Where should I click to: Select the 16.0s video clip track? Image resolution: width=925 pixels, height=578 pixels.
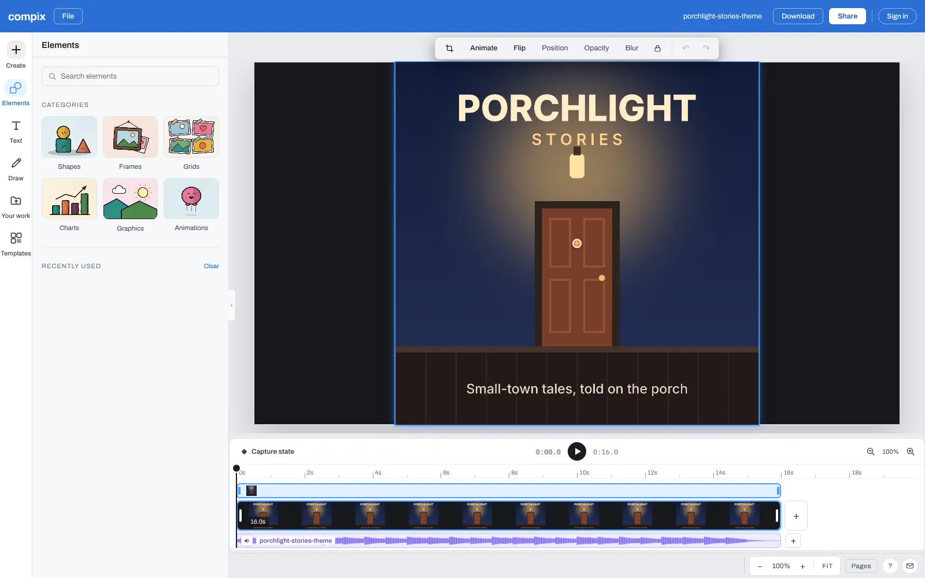click(509, 516)
